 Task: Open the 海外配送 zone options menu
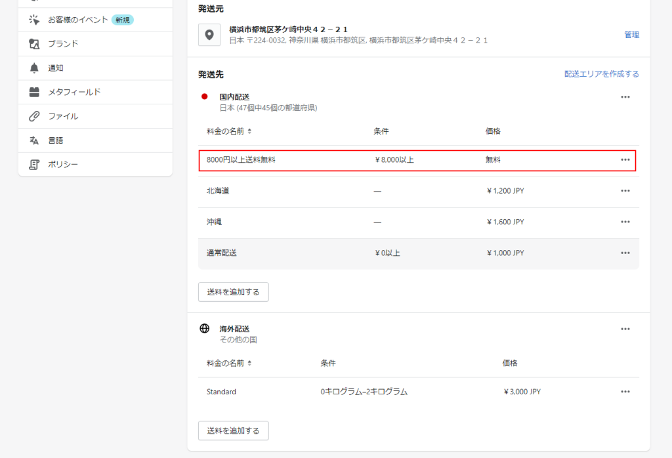[x=625, y=329]
